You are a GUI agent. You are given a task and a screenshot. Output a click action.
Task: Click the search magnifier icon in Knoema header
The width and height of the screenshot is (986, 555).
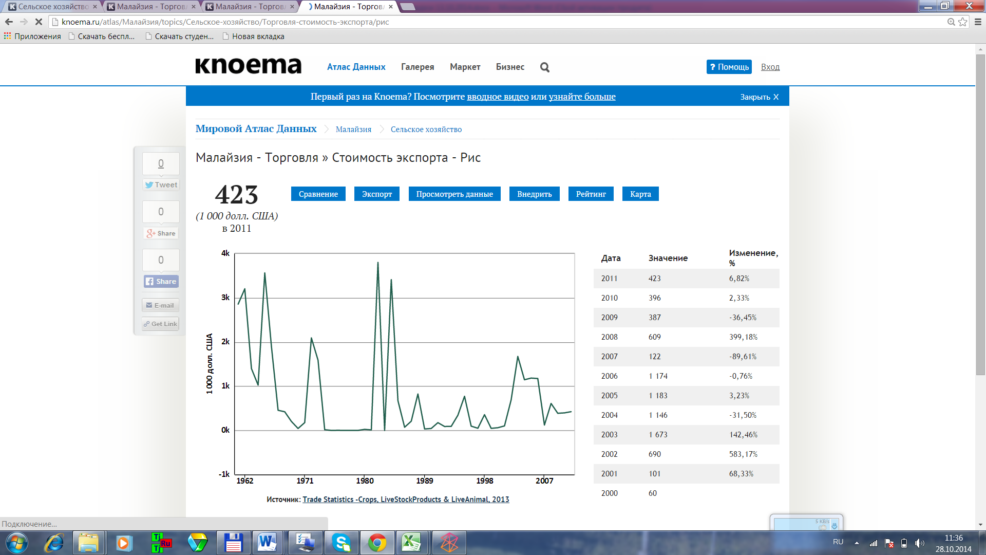[x=545, y=67]
